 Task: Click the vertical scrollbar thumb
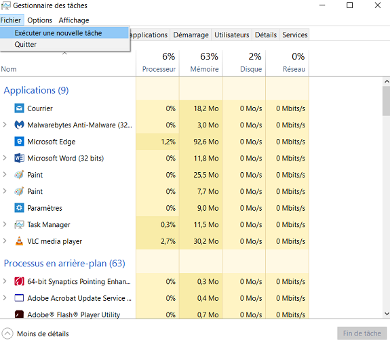click(386, 101)
